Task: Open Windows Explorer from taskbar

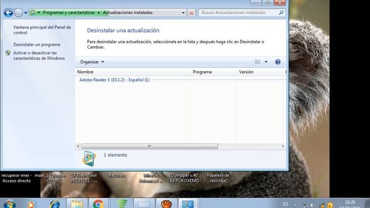Action: (77, 204)
